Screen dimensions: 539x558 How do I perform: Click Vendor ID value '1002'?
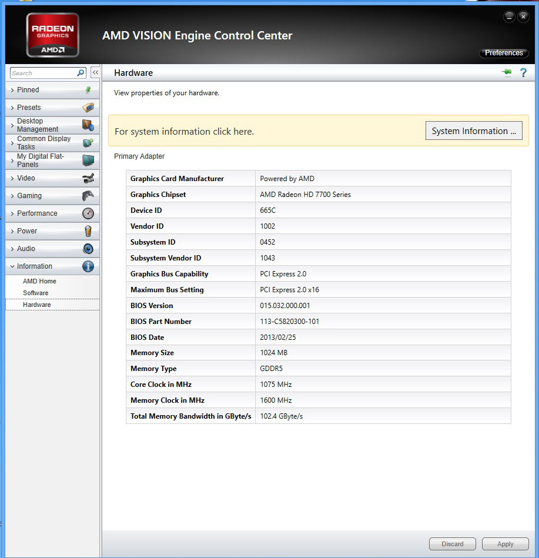coord(267,226)
